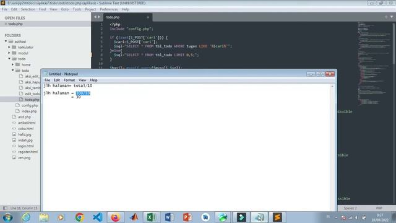Open and.php in sidebar
This screenshot has height=223, width=396.
click(x=25, y=117)
